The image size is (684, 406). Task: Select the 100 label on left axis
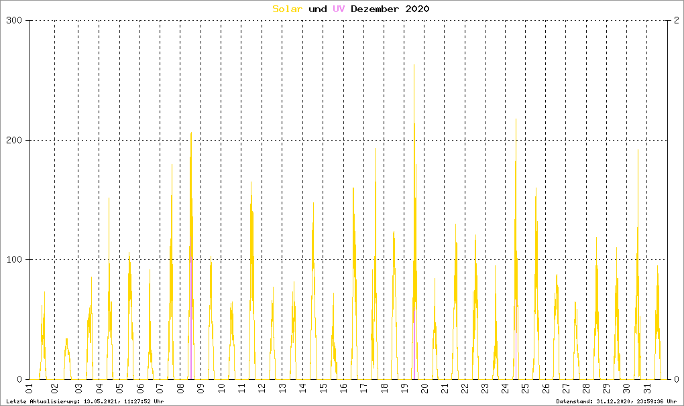[15, 259]
